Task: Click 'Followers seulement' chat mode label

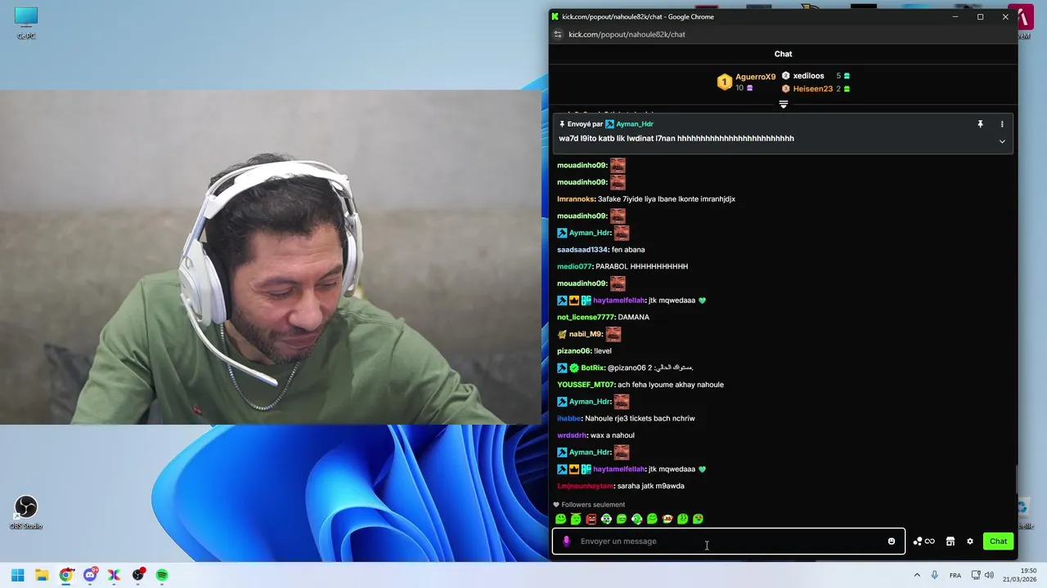Action: 593,505
